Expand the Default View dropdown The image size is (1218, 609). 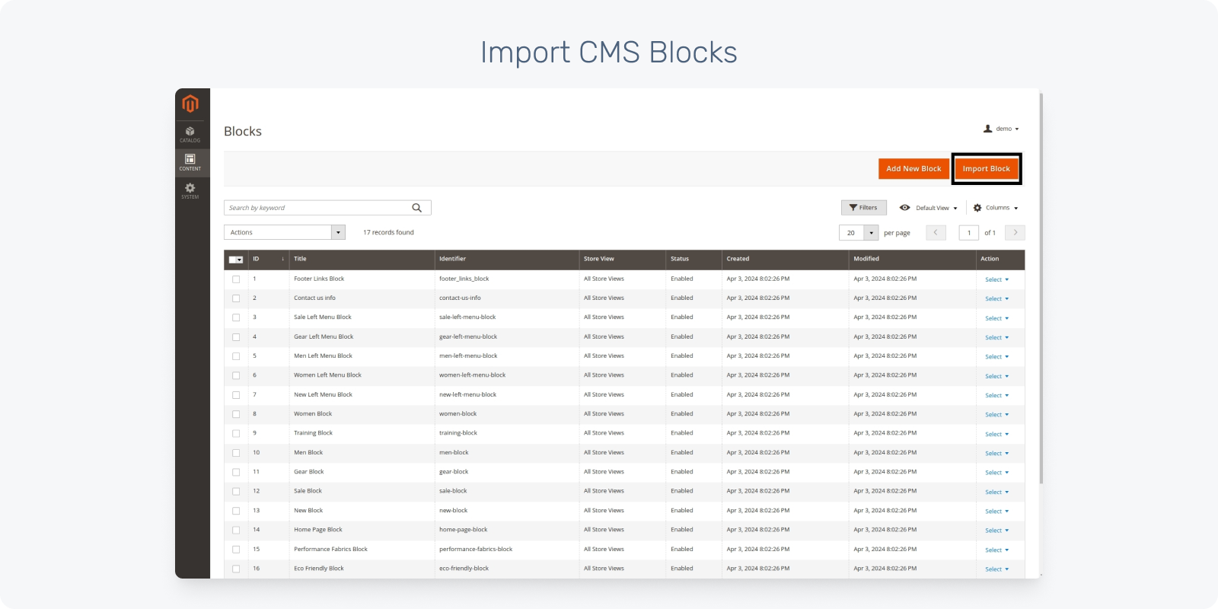[929, 208]
